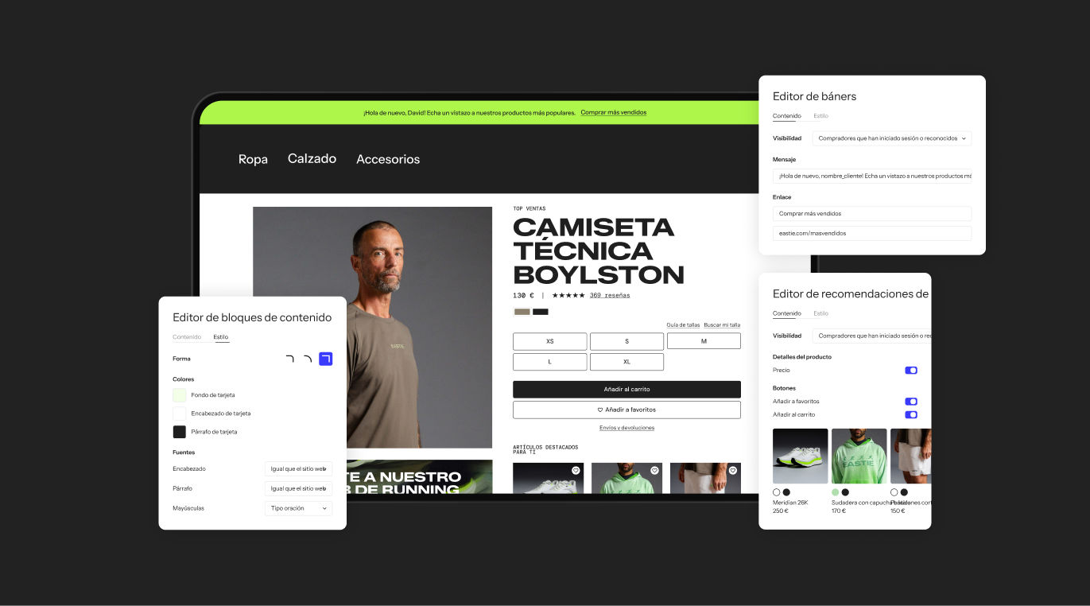Select green color dot under Sudadera hoodie

pyautogui.click(x=836, y=492)
